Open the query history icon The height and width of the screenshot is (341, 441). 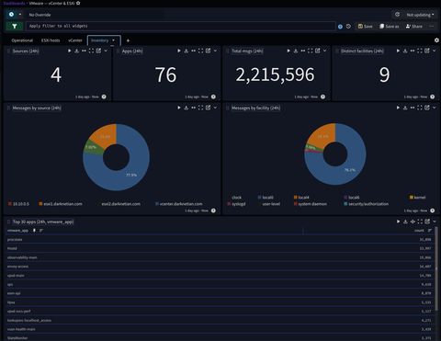348,27
